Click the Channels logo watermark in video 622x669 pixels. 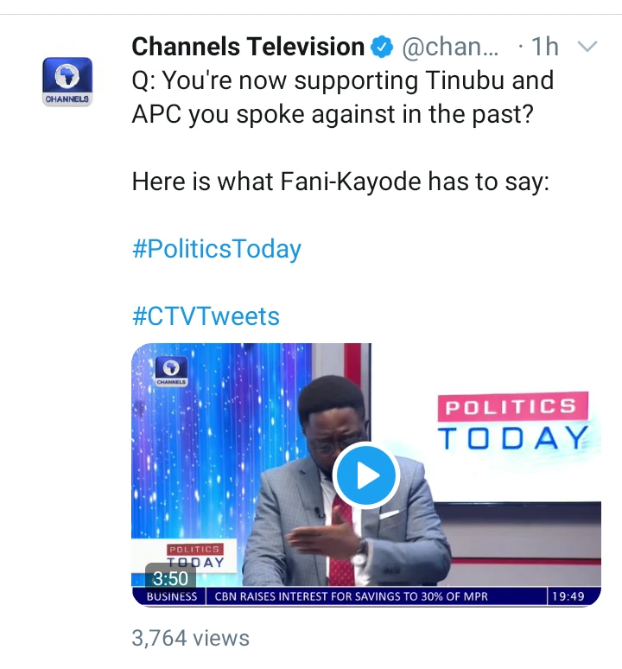point(172,371)
